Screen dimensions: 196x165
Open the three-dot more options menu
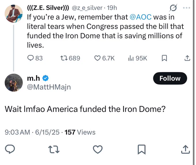click(186, 8)
